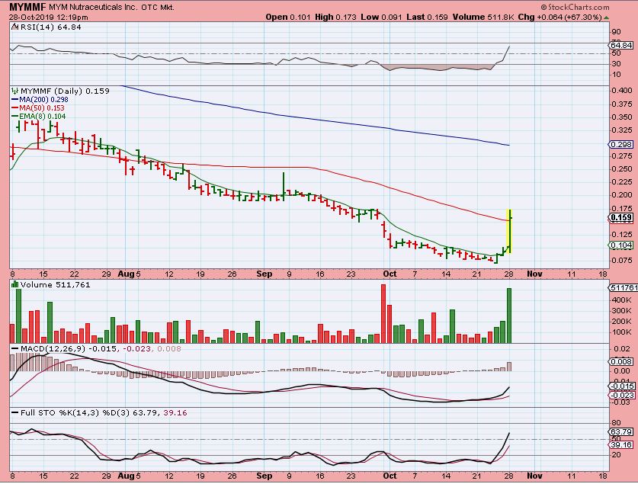
Task: Click the 400K volume axis label
Action: (x=621, y=300)
